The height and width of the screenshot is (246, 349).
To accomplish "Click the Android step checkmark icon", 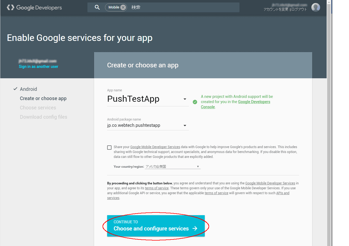I will pos(15,89).
